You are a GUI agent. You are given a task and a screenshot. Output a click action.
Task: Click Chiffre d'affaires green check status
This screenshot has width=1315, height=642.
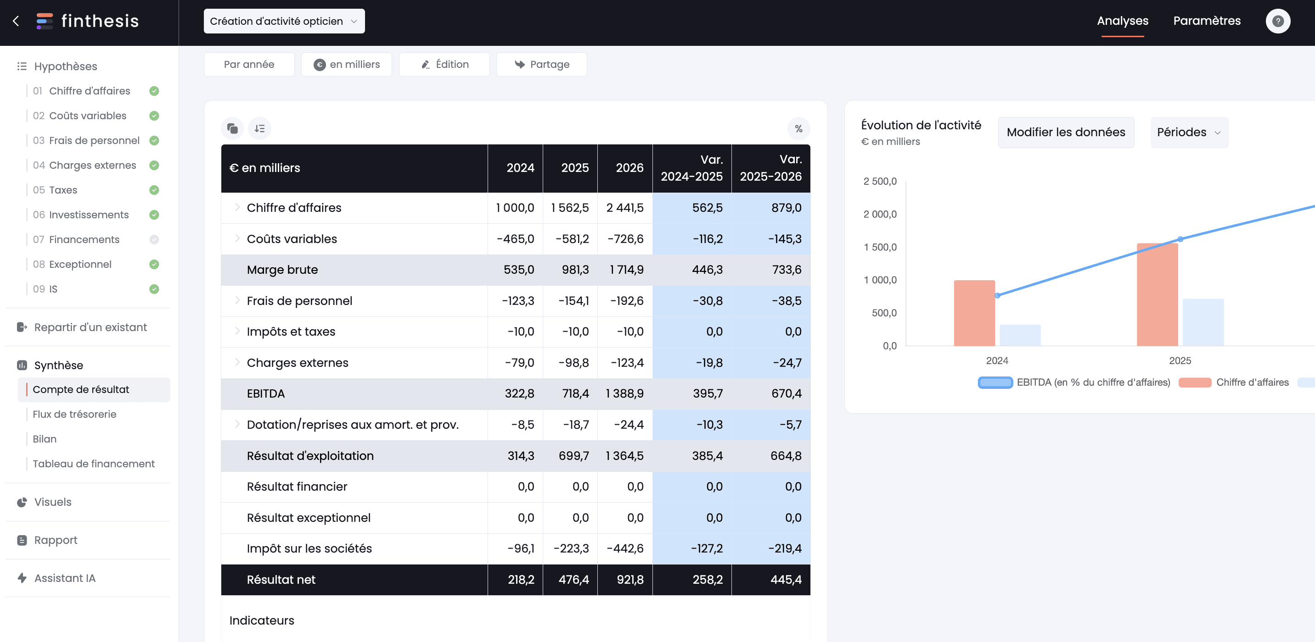(x=154, y=91)
